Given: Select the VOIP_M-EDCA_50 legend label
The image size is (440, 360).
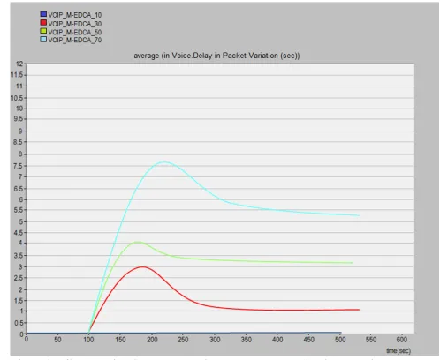Looking at the screenshot, I should click(x=75, y=32).
